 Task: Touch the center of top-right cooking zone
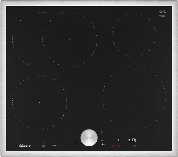pos(134,35)
